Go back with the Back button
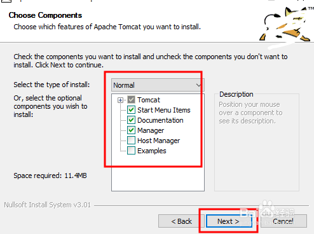Image resolution: width=314 pixels, height=234 pixels. click(x=181, y=221)
